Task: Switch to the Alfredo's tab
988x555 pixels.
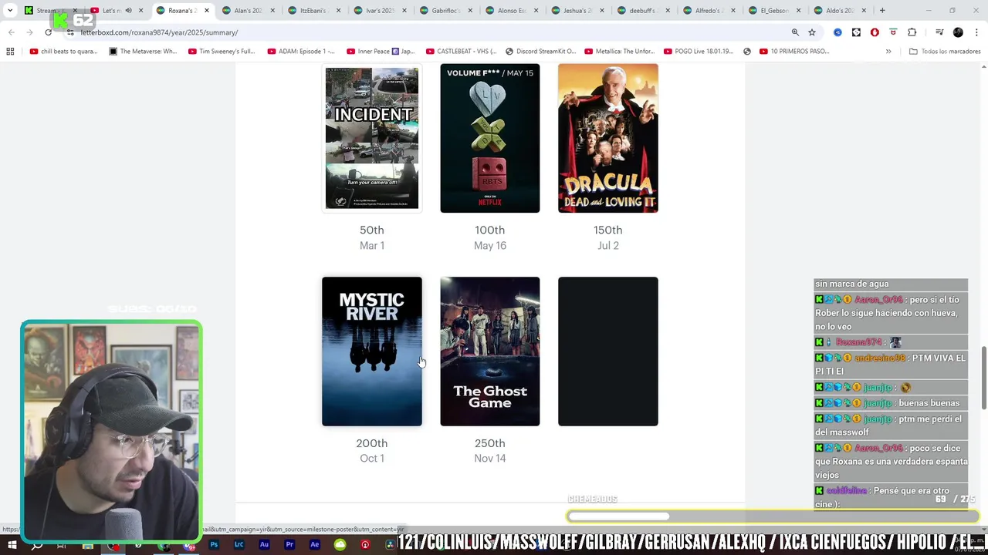Action: point(709,11)
